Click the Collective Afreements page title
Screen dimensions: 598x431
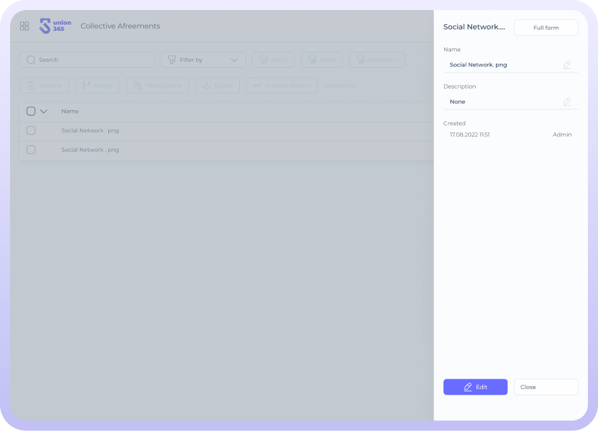(x=120, y=26)
